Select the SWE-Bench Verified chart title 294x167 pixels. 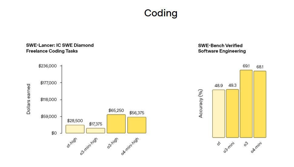[222, 48]
